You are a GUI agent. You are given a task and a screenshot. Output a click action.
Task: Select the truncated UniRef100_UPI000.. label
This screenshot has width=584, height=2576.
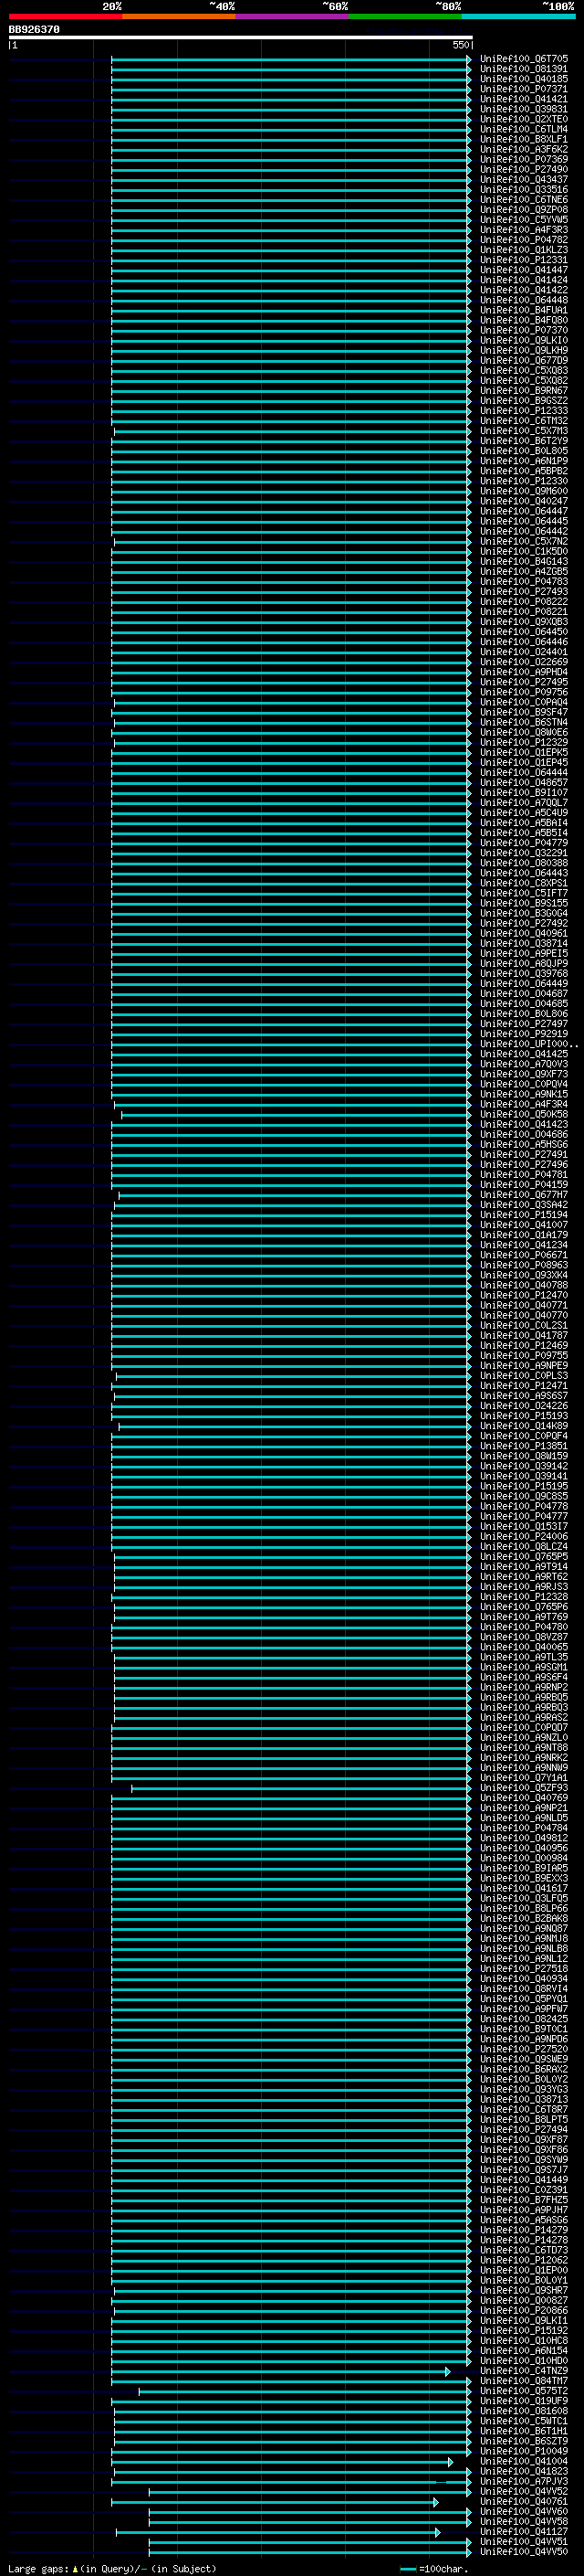pyautogui.click(x=528, y=1044)
